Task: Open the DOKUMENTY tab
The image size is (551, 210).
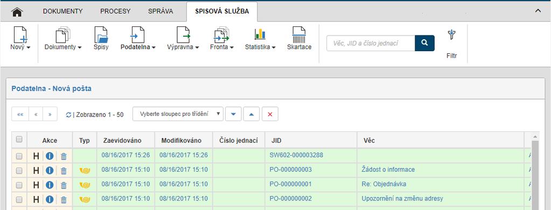Action: [x=63, y=11]
